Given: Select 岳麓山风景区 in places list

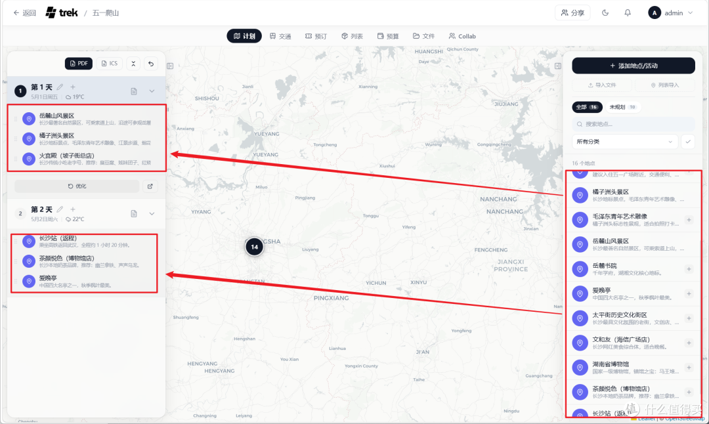Looking at the screenshot, I should click(x=634, y=245).
